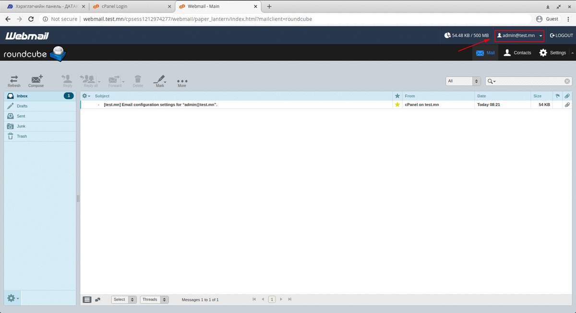Open the browser three-dot menu
The height and width of the screenshot is (313, 576).
pos(569,19)
